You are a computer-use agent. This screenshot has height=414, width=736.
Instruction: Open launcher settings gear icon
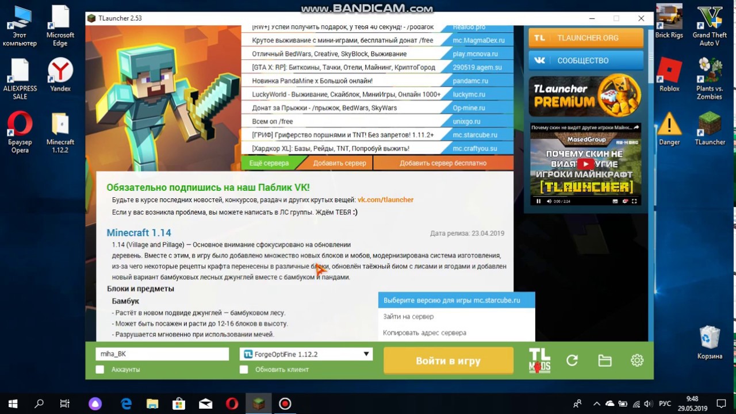tap(637, 361)
